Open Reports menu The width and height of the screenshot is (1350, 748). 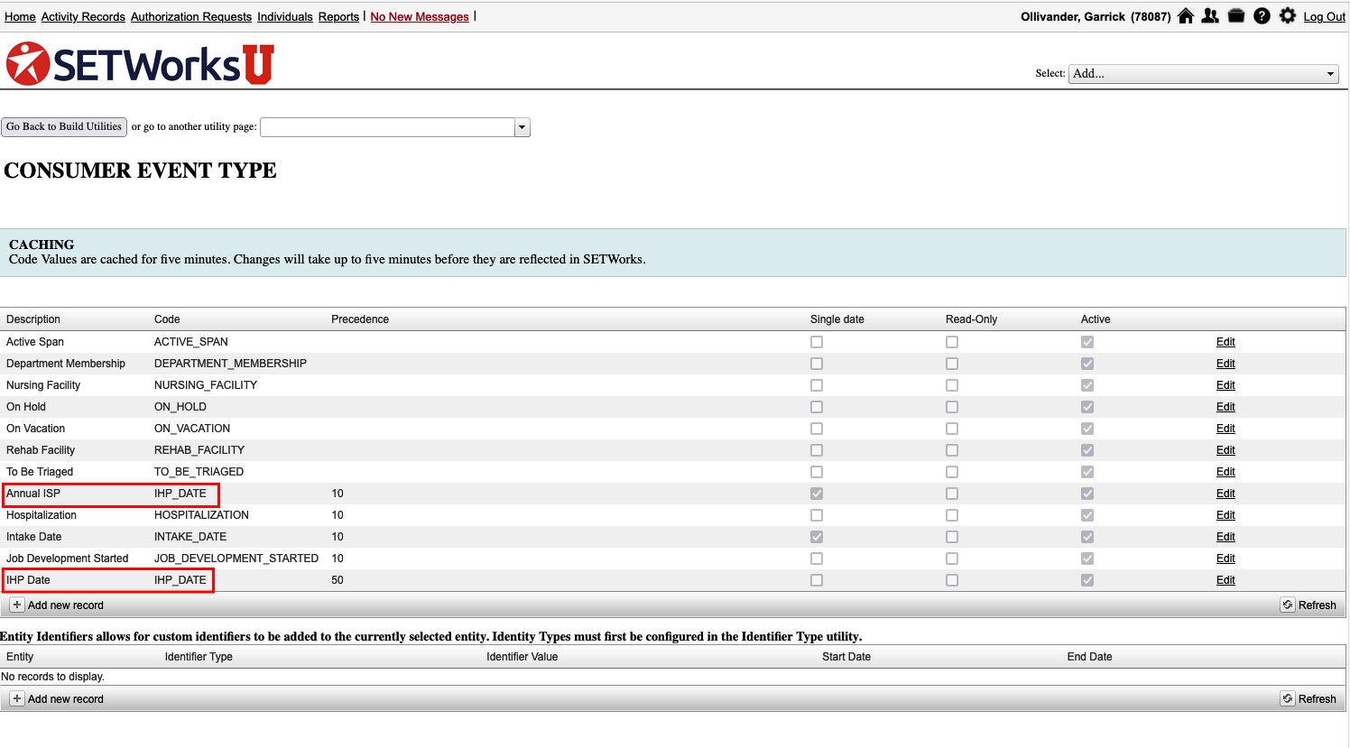pos(338,17)
